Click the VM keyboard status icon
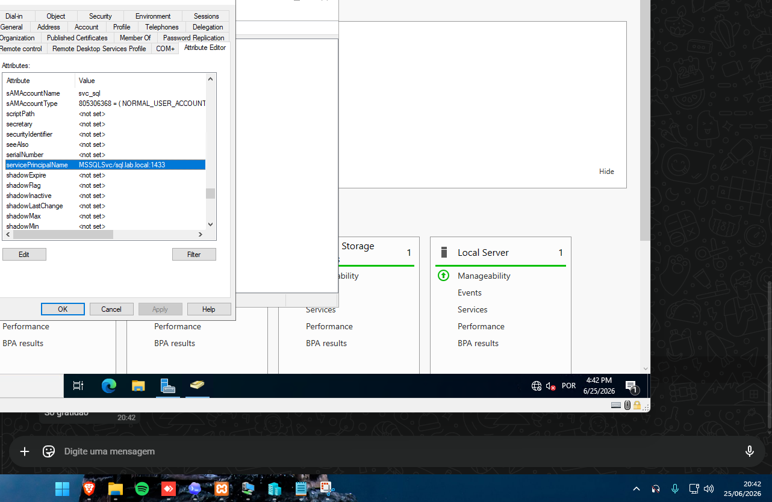The image size is (772, 502). 616,405
